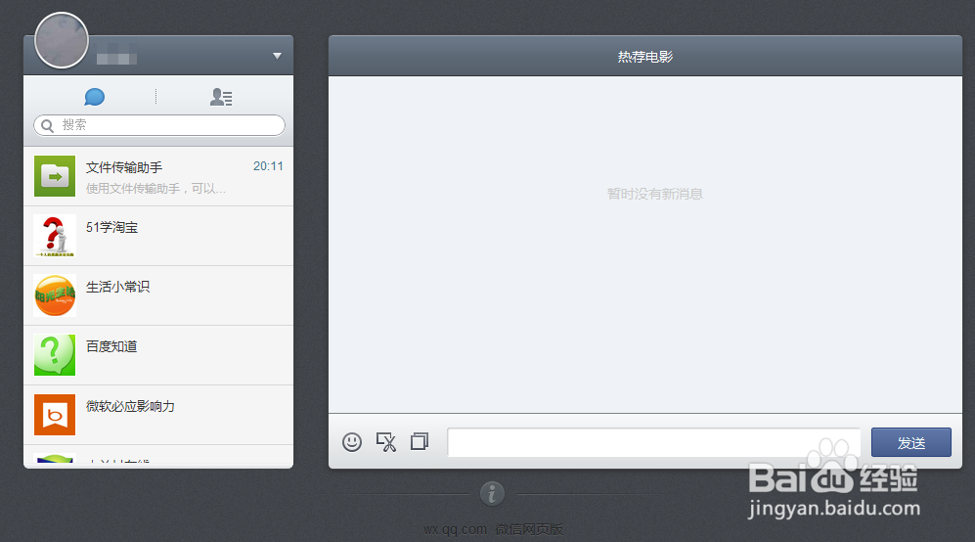Open the emoji smiley picker
This screenshot has height=542, width=975.
tap(352, 442)
